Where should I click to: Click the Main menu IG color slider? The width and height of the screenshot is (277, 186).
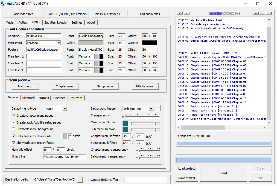(x=145, y=123)
